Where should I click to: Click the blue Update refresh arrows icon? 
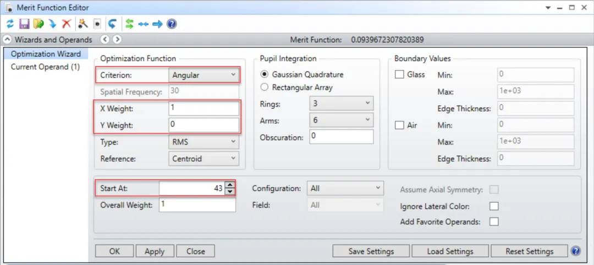[10, 24]
